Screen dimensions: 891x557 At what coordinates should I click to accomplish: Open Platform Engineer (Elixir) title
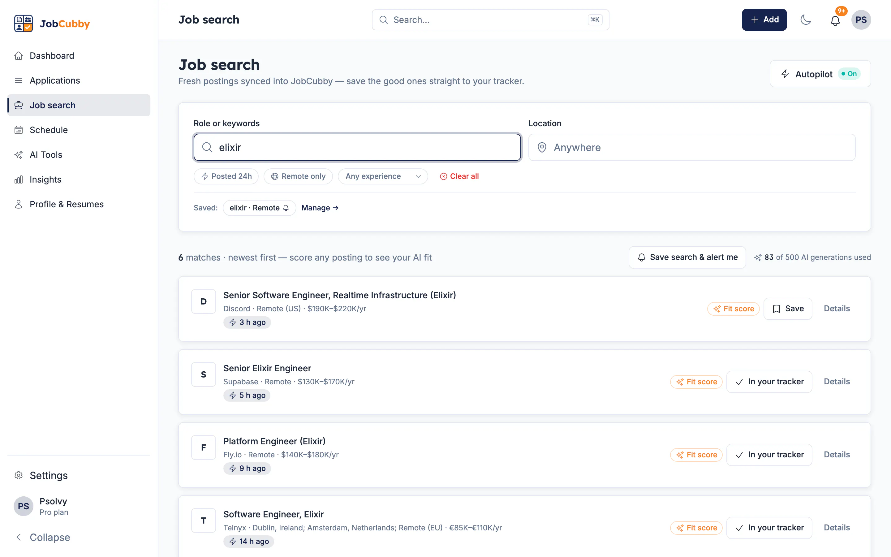274,441
